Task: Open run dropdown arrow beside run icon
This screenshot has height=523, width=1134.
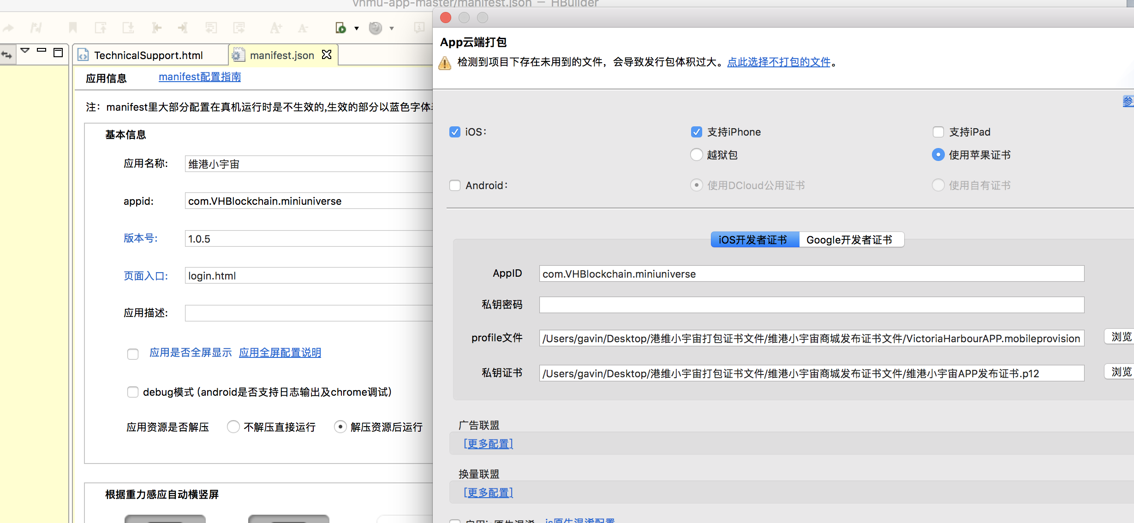Action: click(357, 29)
